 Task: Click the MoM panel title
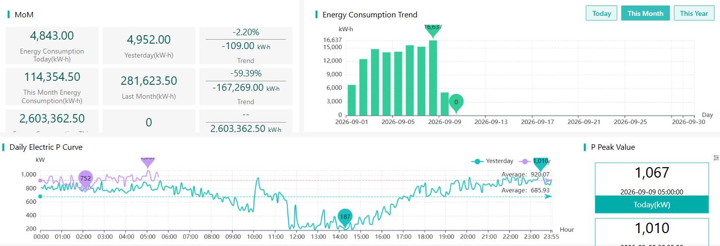pyautogui.click(x=24, y=15)
